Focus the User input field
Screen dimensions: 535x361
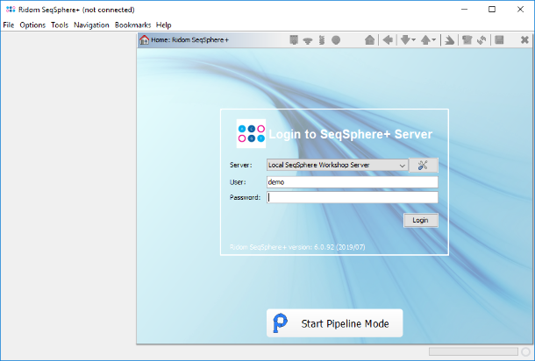(x=352, y=182)
